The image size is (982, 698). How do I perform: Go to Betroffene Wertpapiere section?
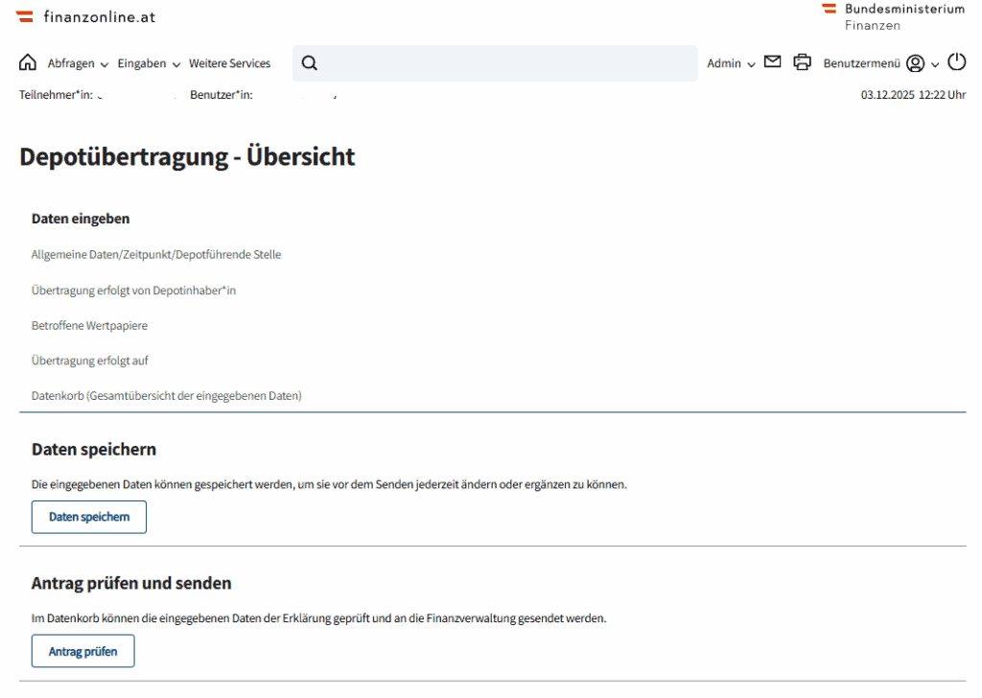pos(89,325)
